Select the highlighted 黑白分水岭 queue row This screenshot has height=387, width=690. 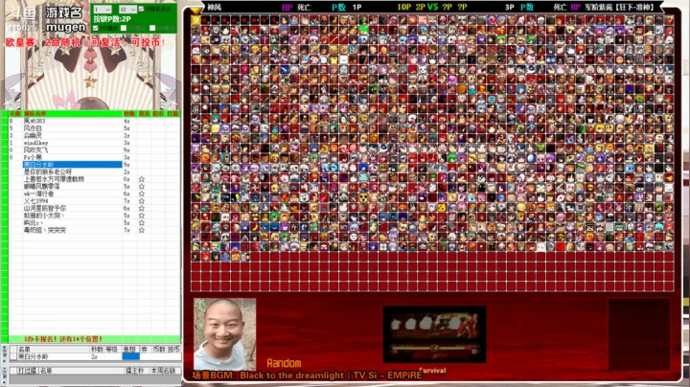pos(72,165)
